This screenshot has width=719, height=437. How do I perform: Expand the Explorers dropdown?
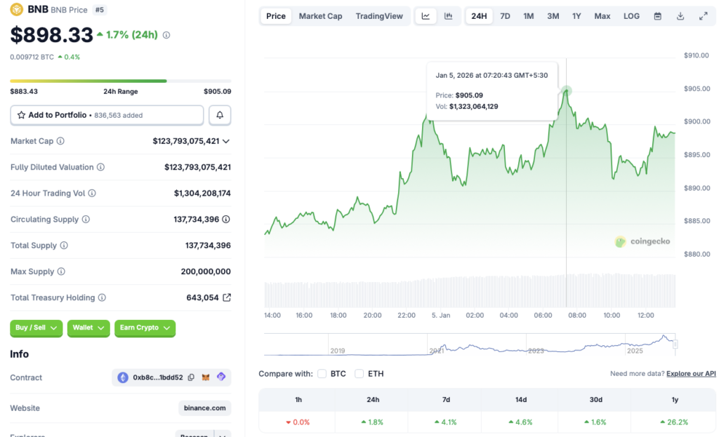tap(221, 434)
